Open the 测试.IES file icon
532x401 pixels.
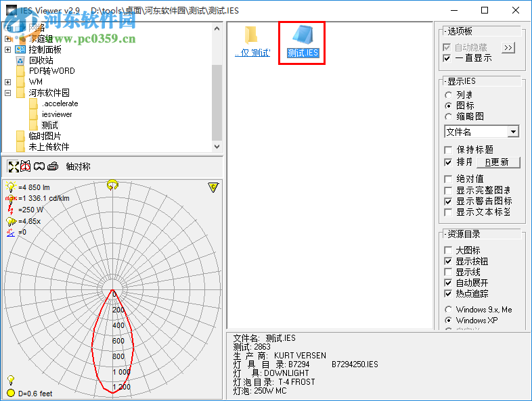tap(303, 35)
